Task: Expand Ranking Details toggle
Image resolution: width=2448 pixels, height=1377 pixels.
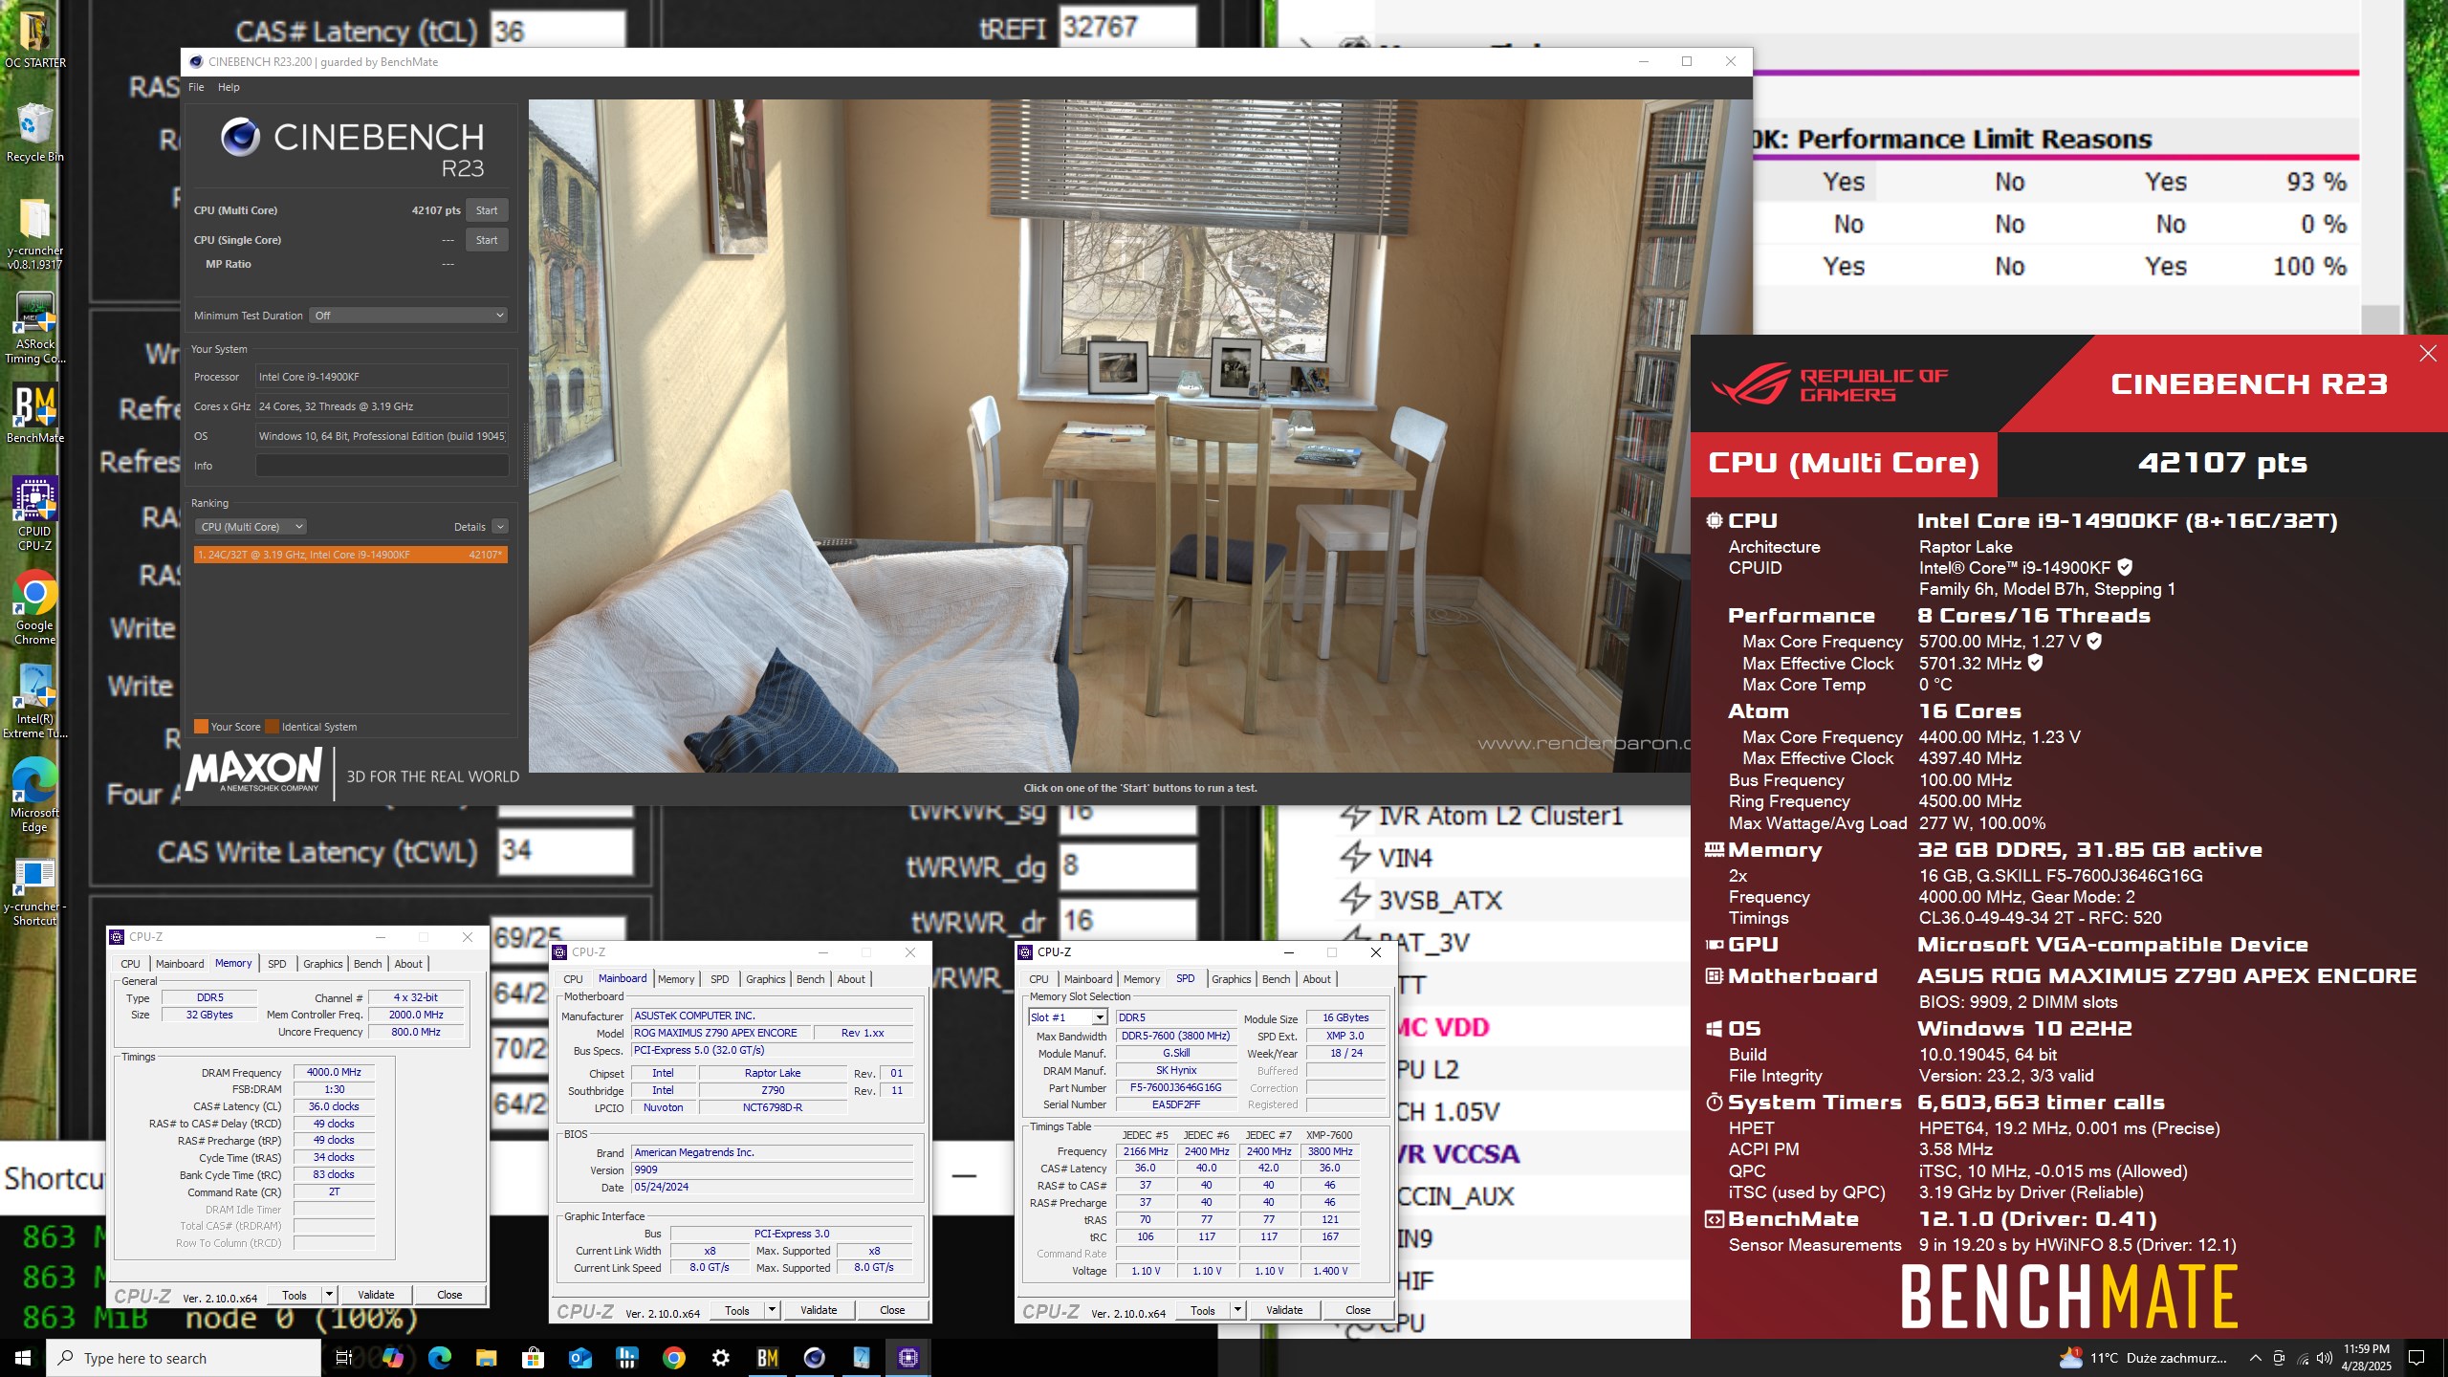Action: tap(499, 527)
